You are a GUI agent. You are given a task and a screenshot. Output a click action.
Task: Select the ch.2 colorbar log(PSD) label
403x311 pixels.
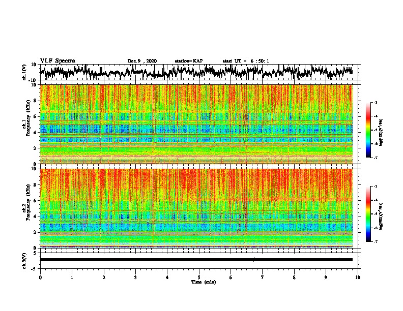coord(381,216)
